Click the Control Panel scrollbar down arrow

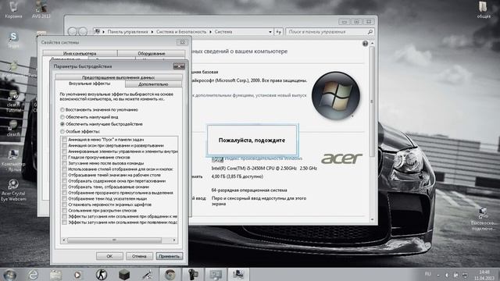coord(372,219)
